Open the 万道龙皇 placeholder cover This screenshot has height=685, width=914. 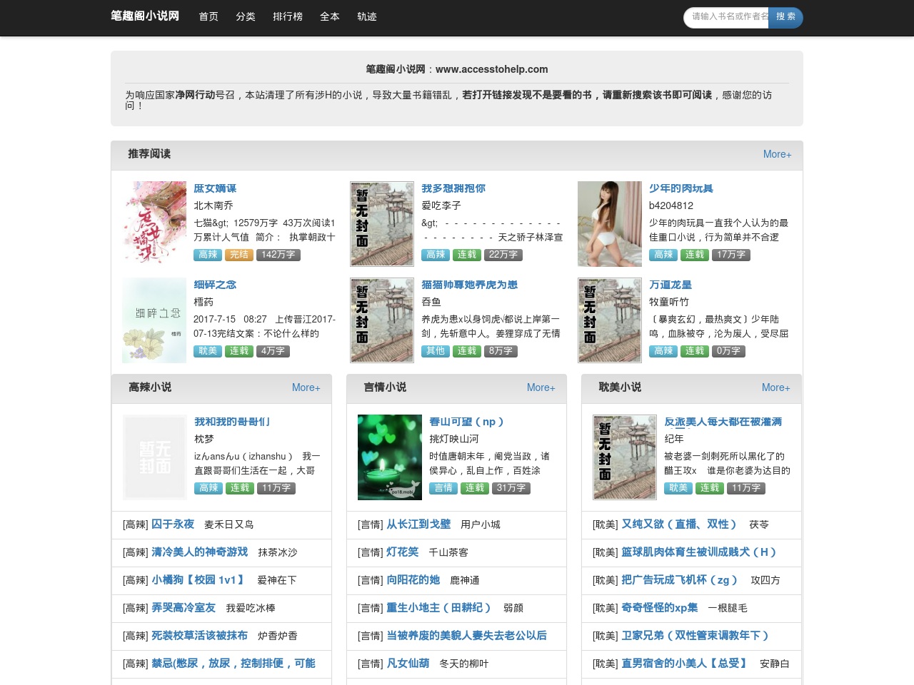pyautogui.click(x=610, y=320)
